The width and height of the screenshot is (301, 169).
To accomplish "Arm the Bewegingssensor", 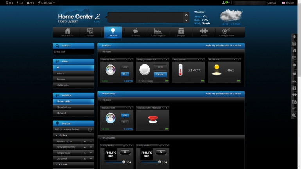I will click(x=160, y=67).
